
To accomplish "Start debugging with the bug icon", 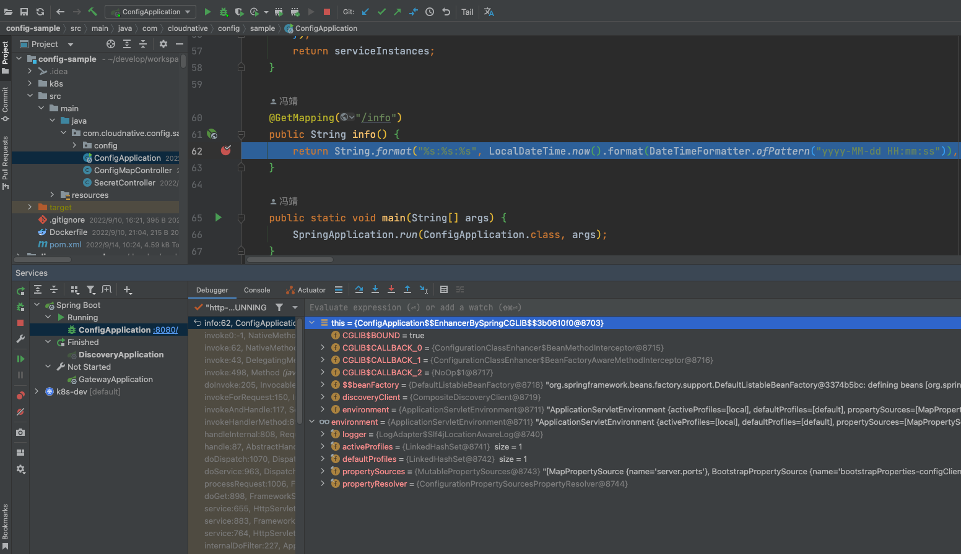I will click(x=225, y=12).
